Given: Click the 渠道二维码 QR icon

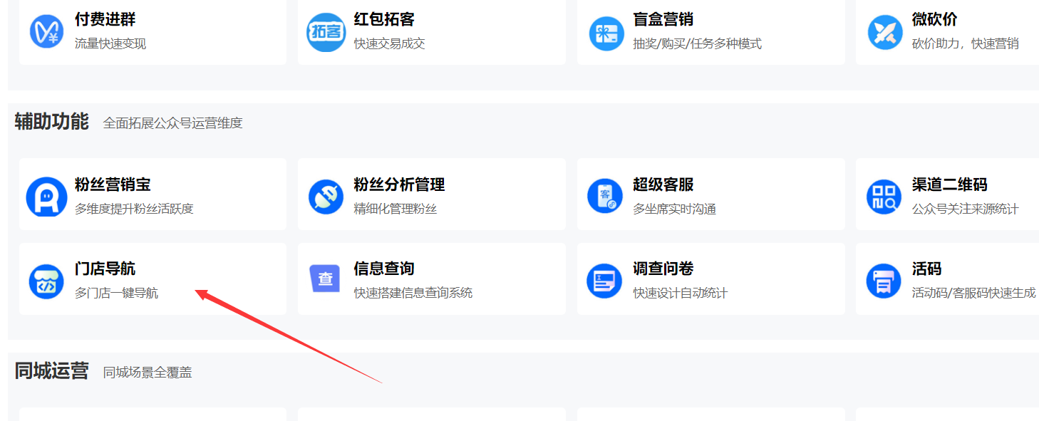Looking at the screenshot, I should pyautogui.click(x=884, y=197).
